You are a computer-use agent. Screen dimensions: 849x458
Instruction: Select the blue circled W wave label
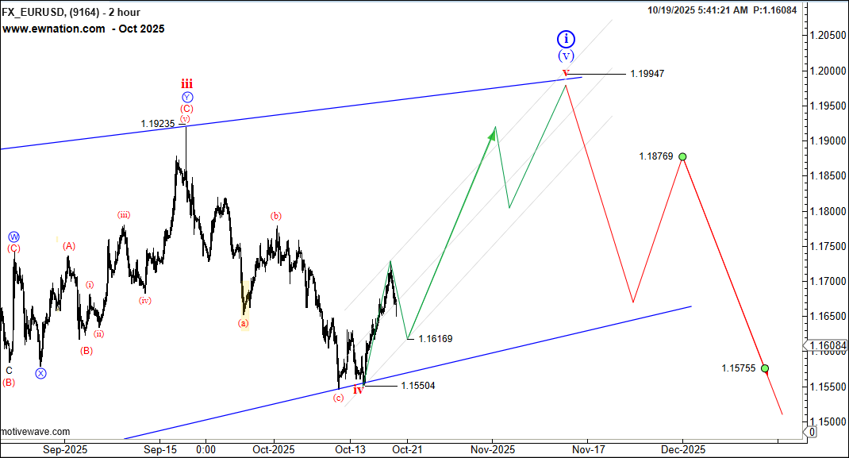(x=13, y=237)
